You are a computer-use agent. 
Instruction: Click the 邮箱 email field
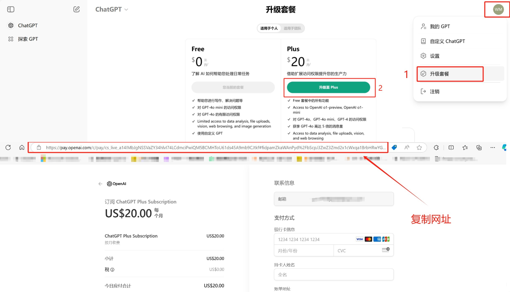coord(334,199)
